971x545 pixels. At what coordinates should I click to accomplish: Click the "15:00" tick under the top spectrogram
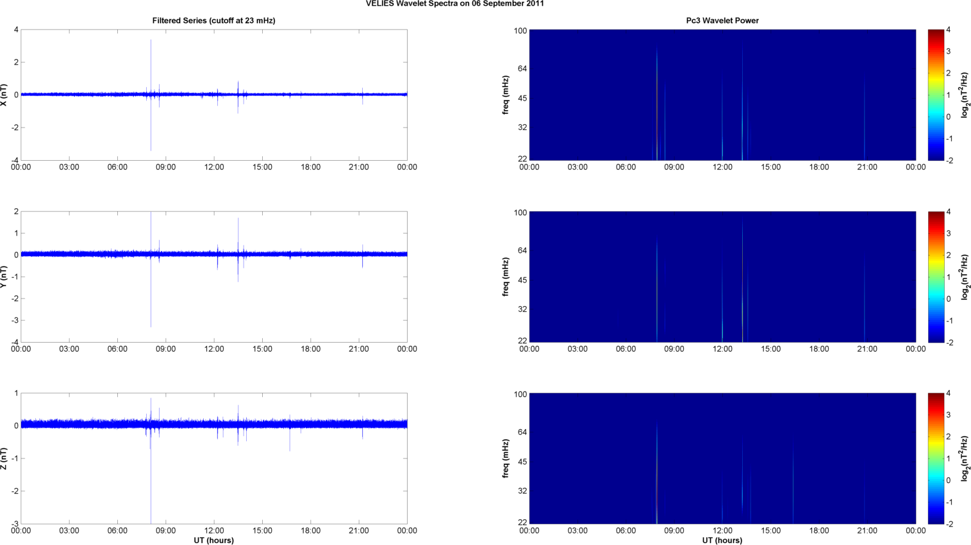pos(771,167)
